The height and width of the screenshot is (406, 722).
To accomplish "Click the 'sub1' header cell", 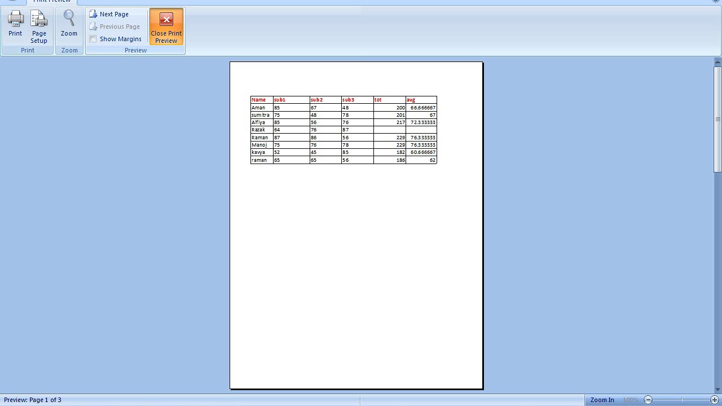I will (291, 100).
